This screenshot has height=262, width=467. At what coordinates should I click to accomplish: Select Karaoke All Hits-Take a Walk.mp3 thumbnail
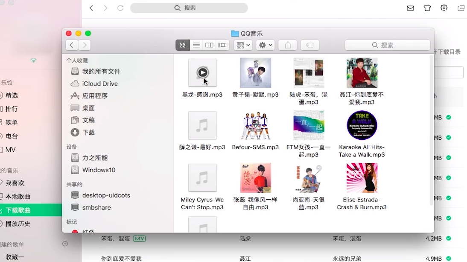point(362,125)
